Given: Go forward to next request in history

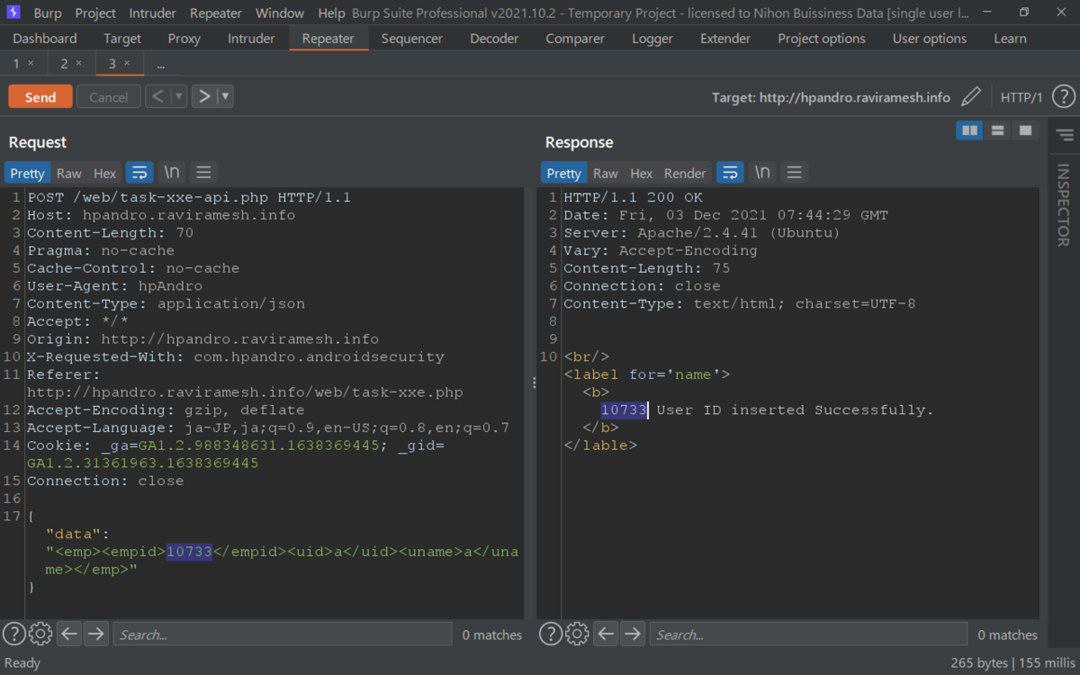Looking at the screenshot, I should coord(205,96).
